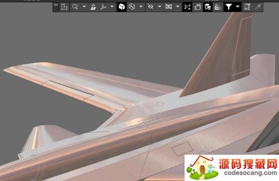
Task: Select the L-shaped region selection tool
Action: click(64, 7)
